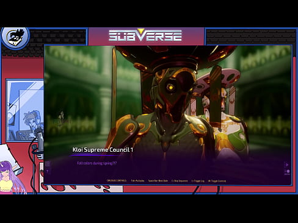Screen dimensions: 298x223
Task: Click Skip Sequence control hint
Action: (x=180, y=181)
